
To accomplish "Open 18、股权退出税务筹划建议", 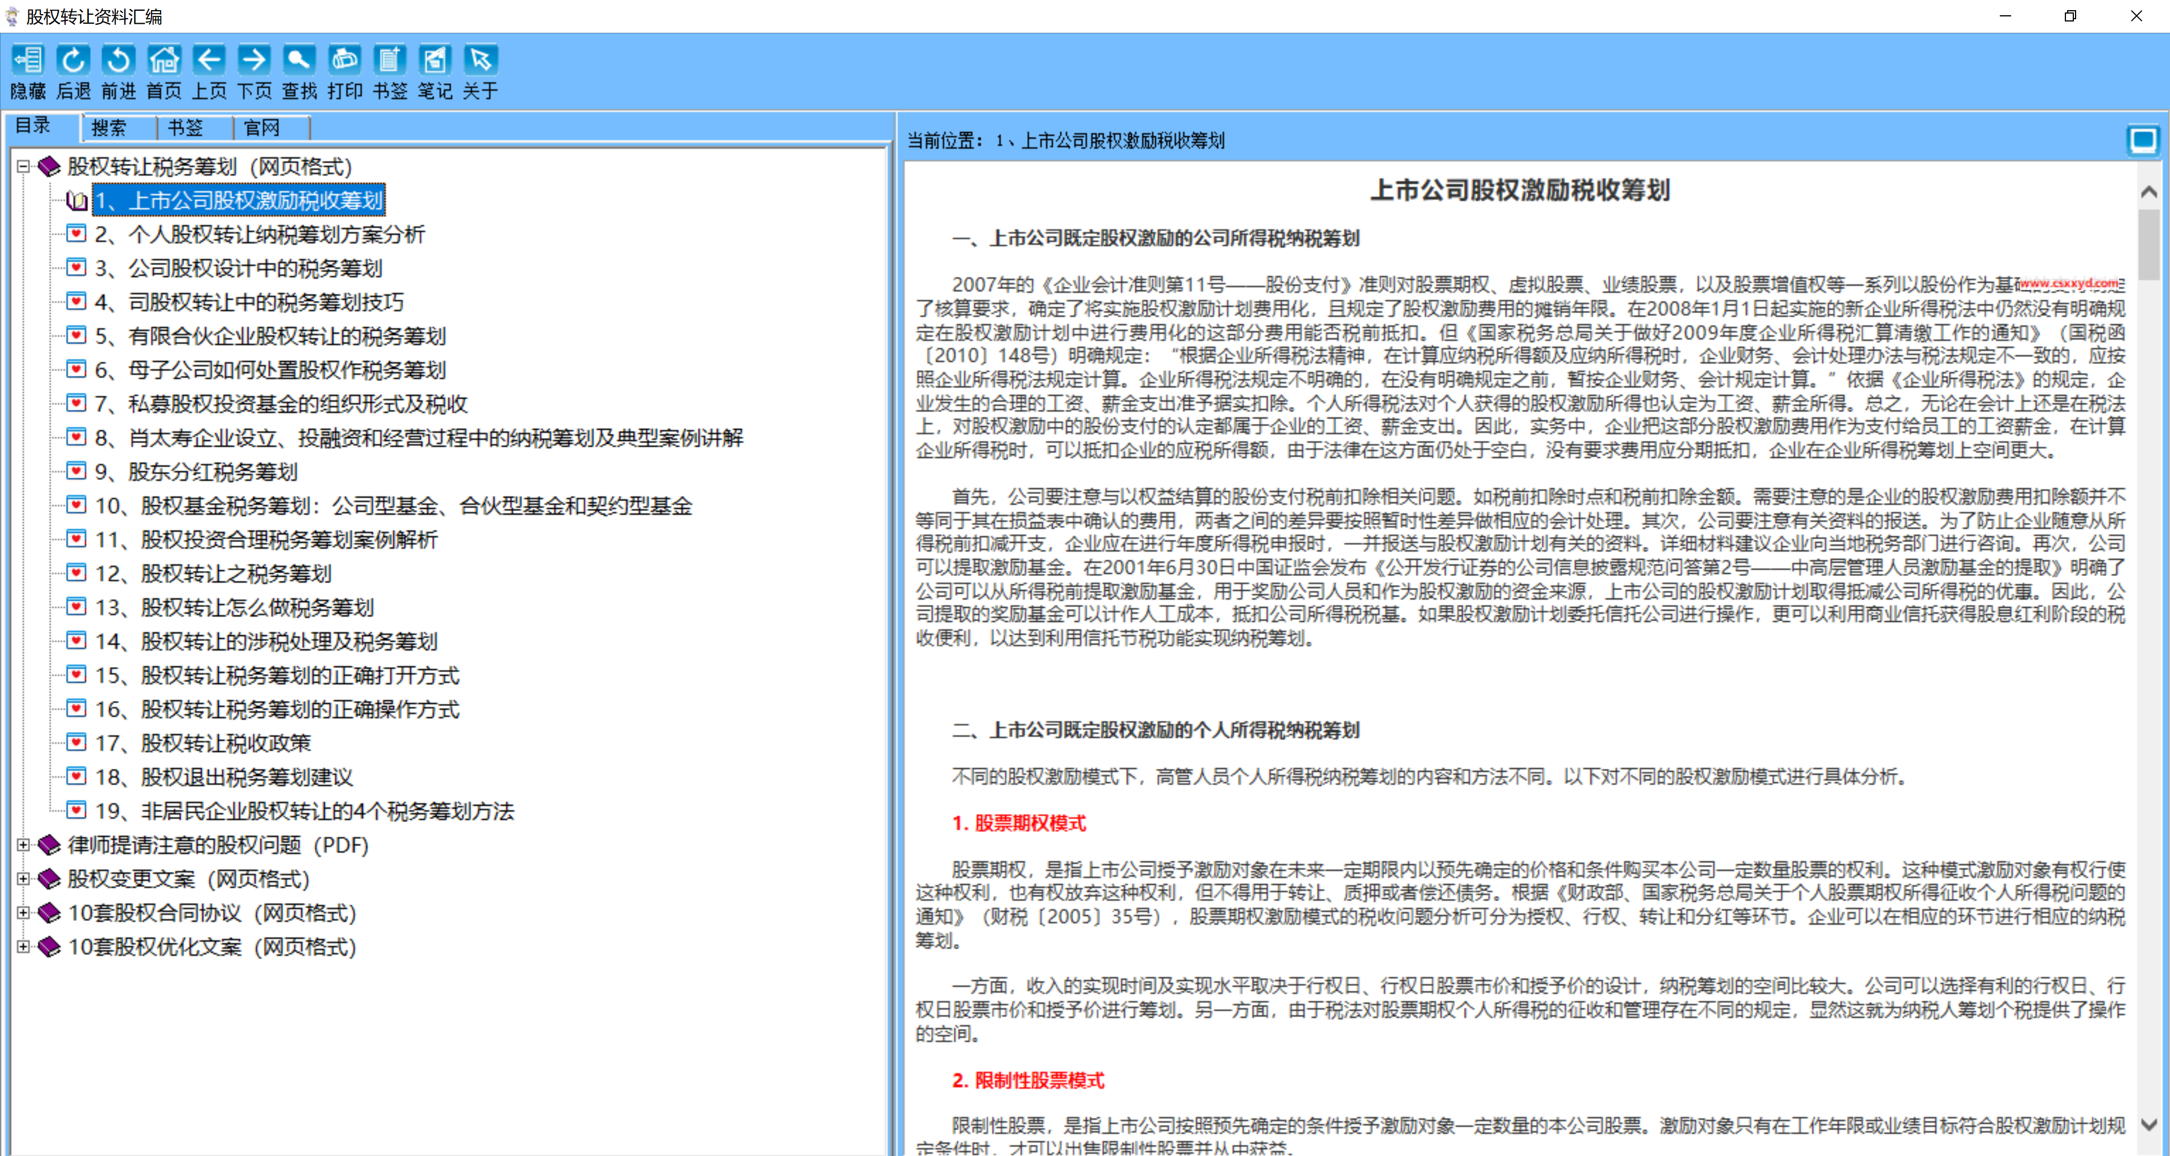I will pyautogui.click(x=224, y=776).
